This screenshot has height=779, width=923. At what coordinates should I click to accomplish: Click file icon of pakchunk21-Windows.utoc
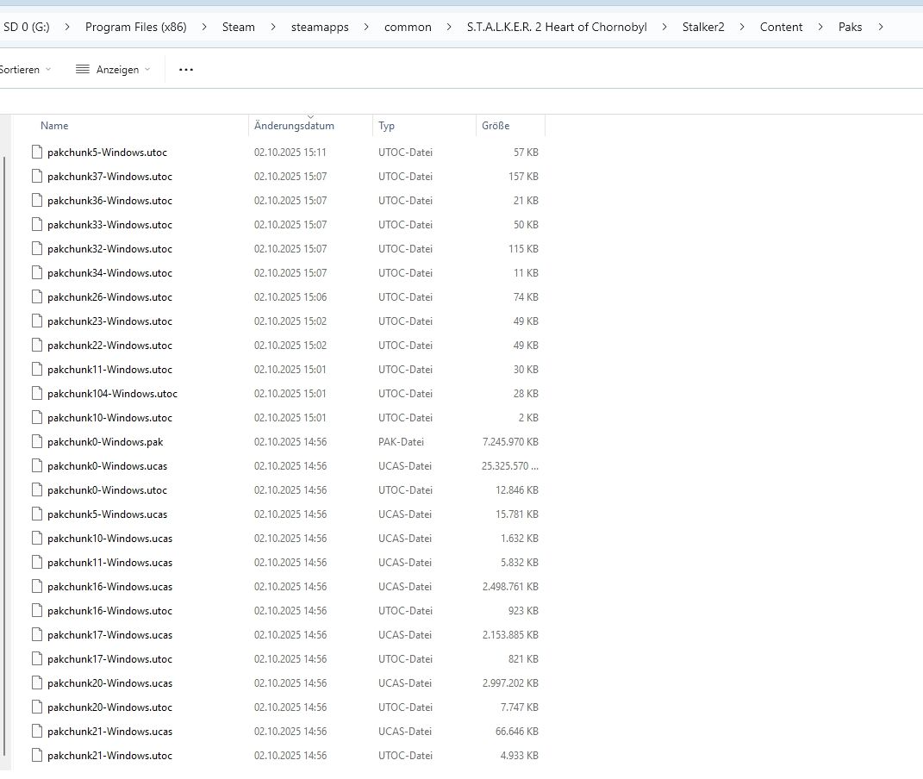37,755
